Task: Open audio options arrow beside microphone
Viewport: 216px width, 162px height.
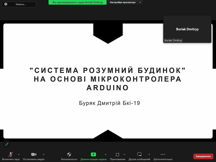Action: pos(19,154)
